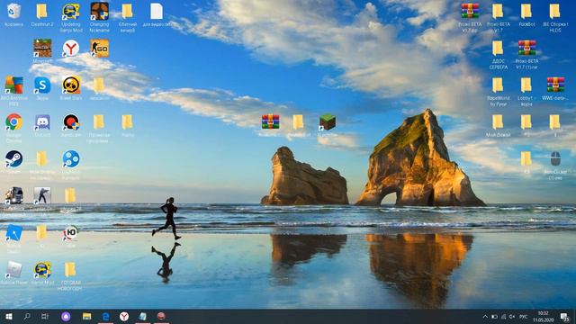Select the Proxo BETA V1.7 (1).rar archive
The width and height of the screenshot is (576, 324).
527,48
